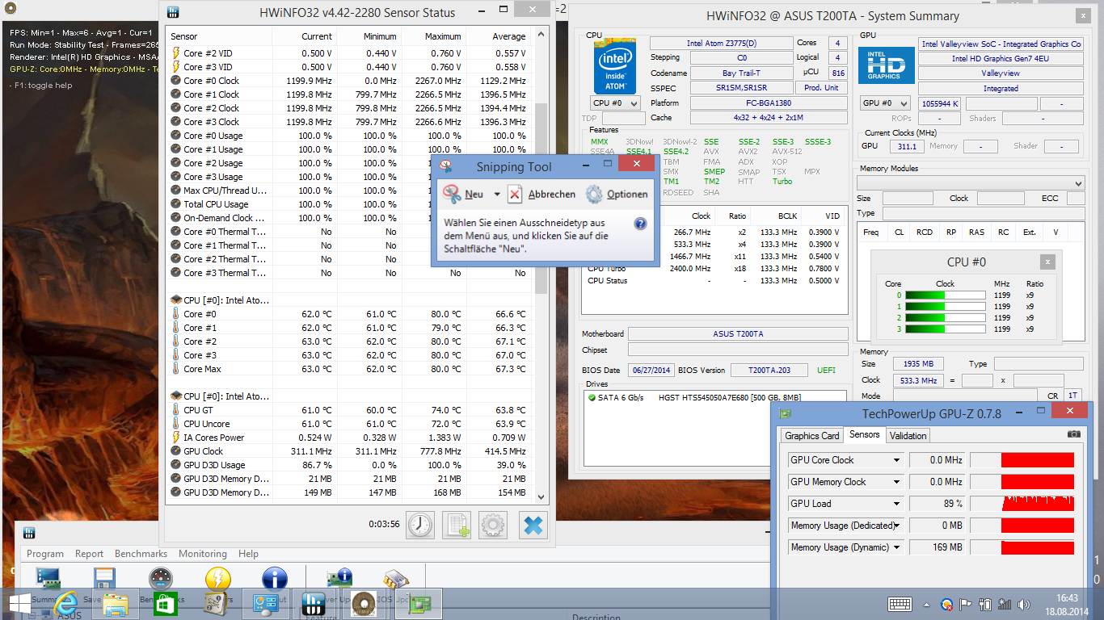
Task: Open sensor settings gear in Sensor Status window
Action: tap(493, 525)
